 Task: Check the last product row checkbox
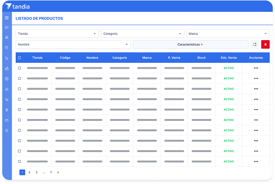tap(19, 161)
